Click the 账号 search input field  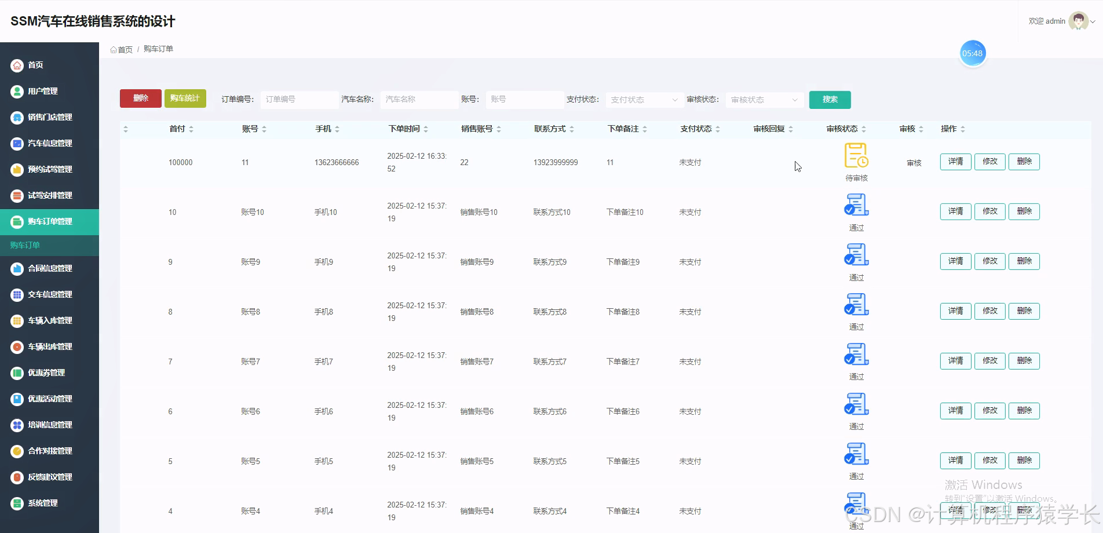tap(524, 100)
